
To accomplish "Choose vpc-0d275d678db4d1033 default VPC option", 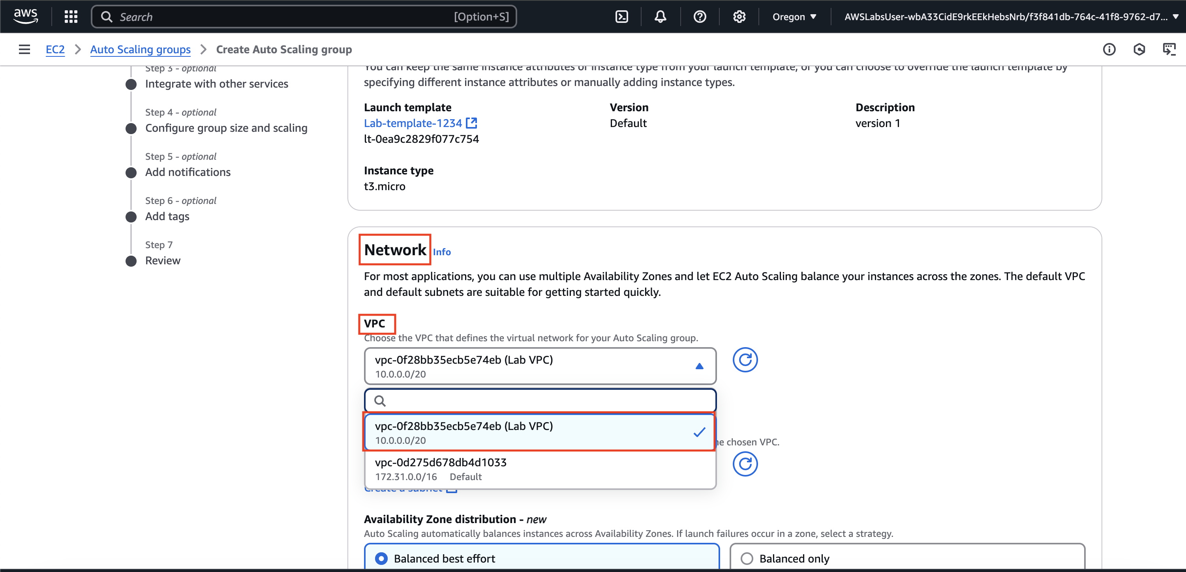I will (x=540, y=469).
